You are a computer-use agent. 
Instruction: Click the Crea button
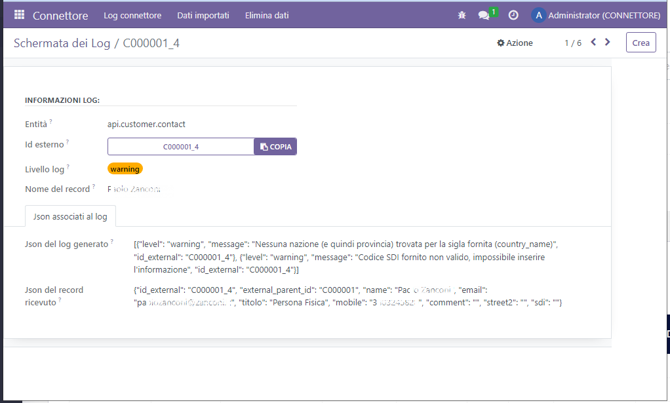coord(640,43)
